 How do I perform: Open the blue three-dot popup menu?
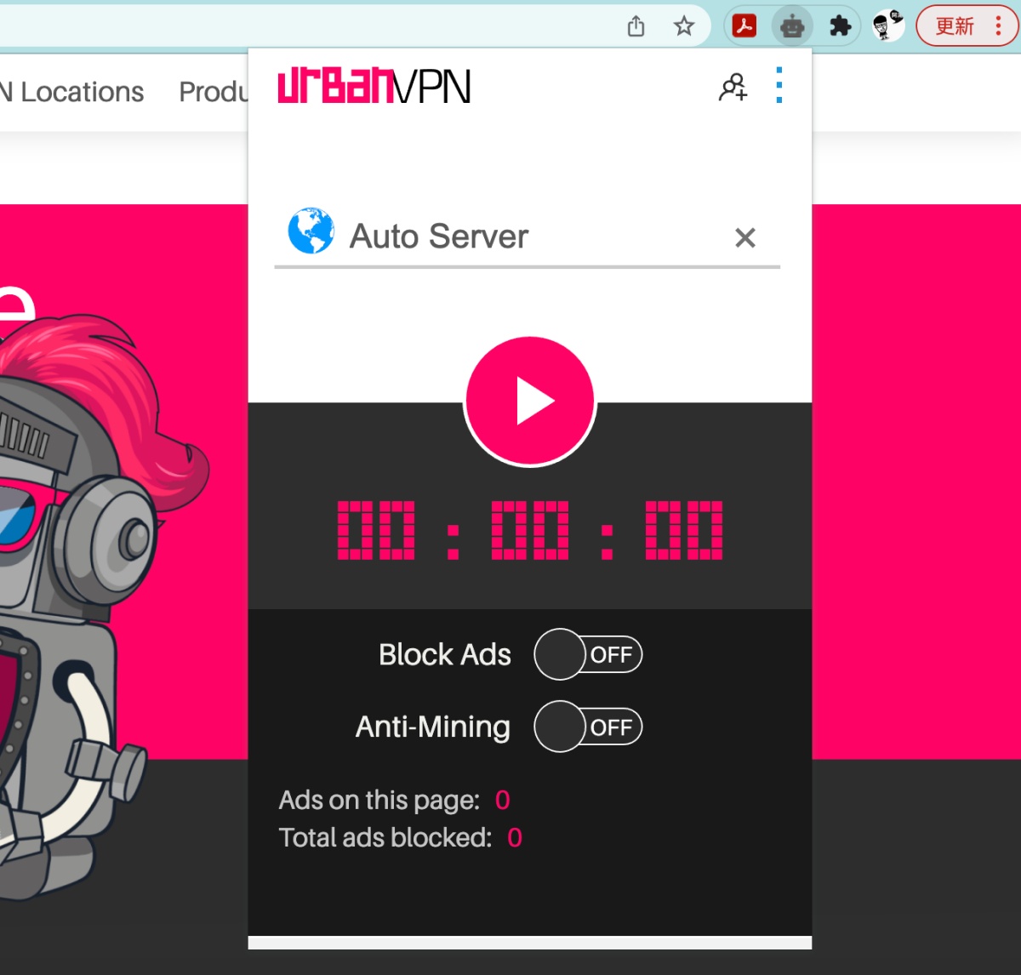pyautogui.click(x=779, y=86)
